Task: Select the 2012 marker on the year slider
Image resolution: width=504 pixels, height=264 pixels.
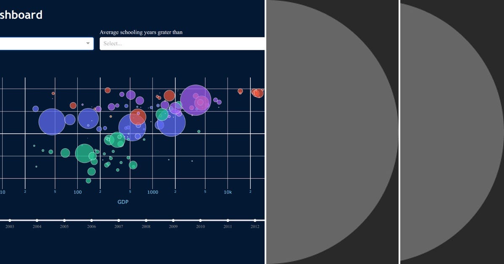Action: pos(255,220)
